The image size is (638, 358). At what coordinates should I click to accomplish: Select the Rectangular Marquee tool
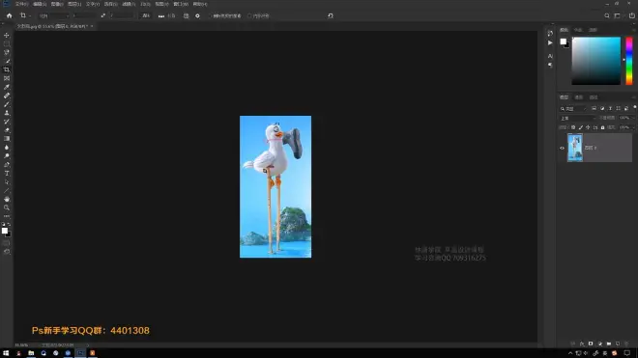tap(7, 43)
